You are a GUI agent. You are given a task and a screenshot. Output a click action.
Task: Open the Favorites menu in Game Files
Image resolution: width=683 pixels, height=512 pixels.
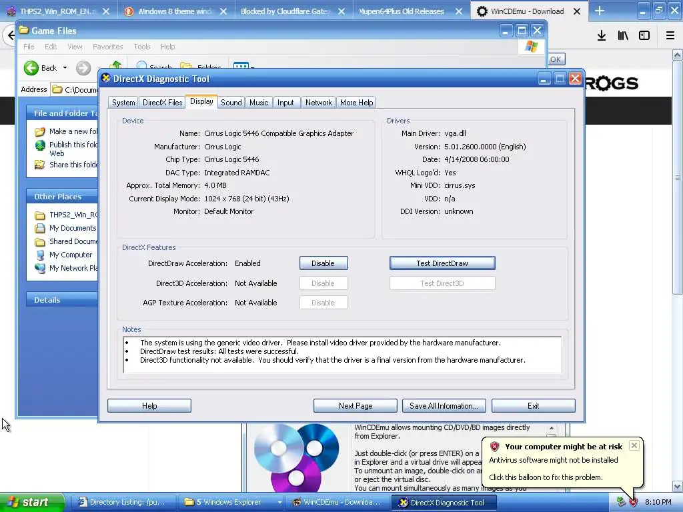[107, 47]
